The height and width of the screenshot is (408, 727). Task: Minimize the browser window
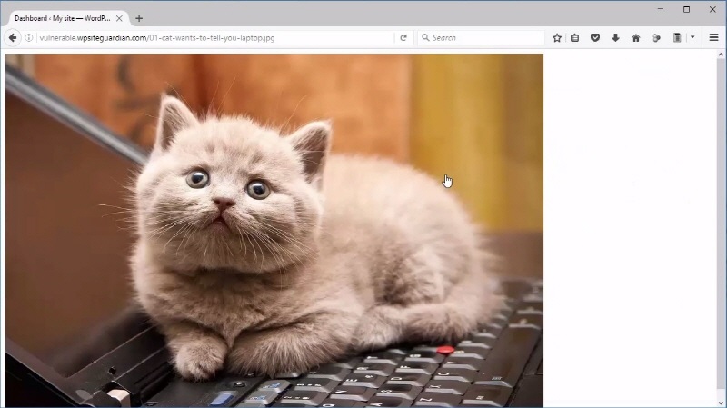pos(661,9)
